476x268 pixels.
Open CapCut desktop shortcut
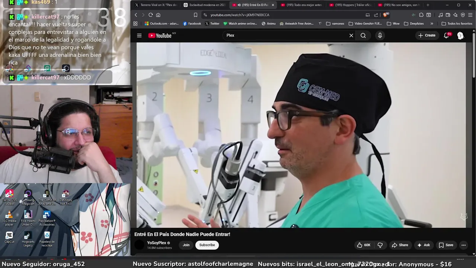[9, 237]
